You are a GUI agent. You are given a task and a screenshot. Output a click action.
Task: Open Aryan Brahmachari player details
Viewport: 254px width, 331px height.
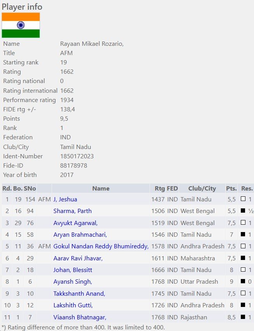tap(80, 234)
